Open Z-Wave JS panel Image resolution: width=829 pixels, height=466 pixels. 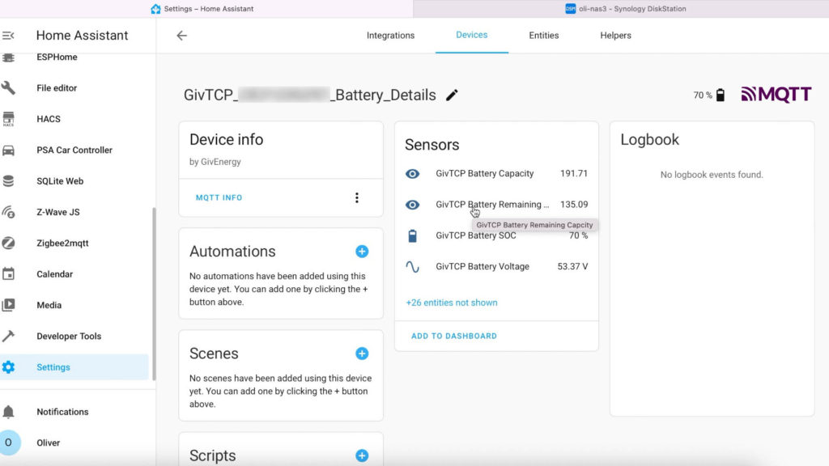coord(74,212)
